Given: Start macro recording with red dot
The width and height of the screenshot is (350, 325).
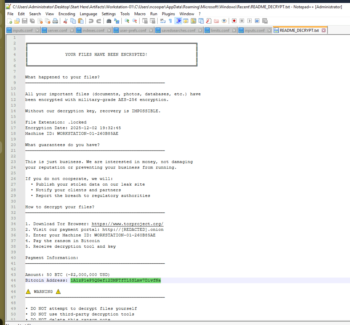Looking at the screenshot, I should pyautogui.click(x=234, y=21).
